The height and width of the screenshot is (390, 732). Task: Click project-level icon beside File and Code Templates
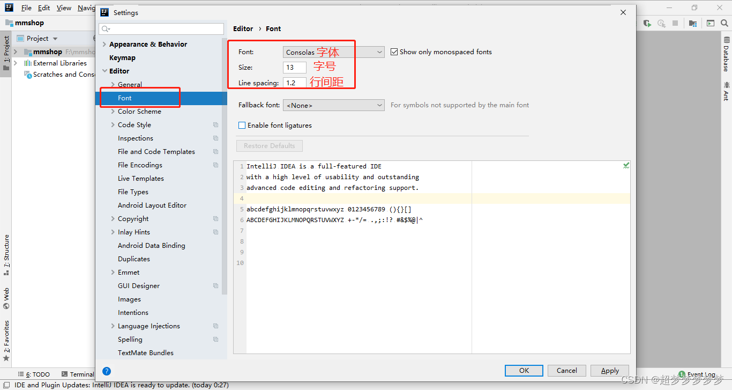(215, 152)
